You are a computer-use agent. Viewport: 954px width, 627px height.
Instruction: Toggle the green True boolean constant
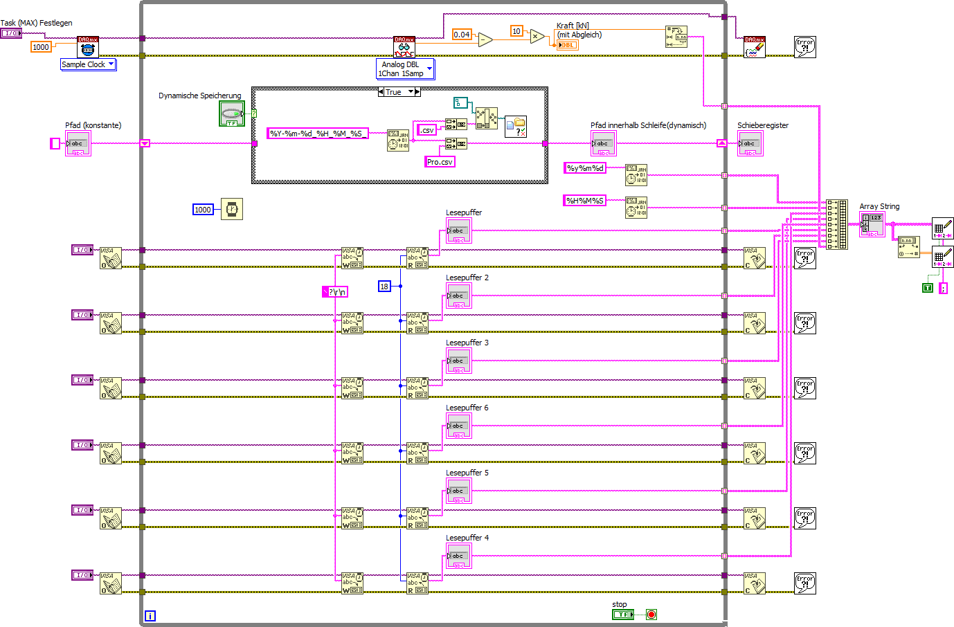tap(928, 288)
